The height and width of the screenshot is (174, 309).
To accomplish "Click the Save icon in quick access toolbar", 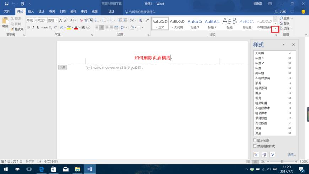I will (6, 4).
